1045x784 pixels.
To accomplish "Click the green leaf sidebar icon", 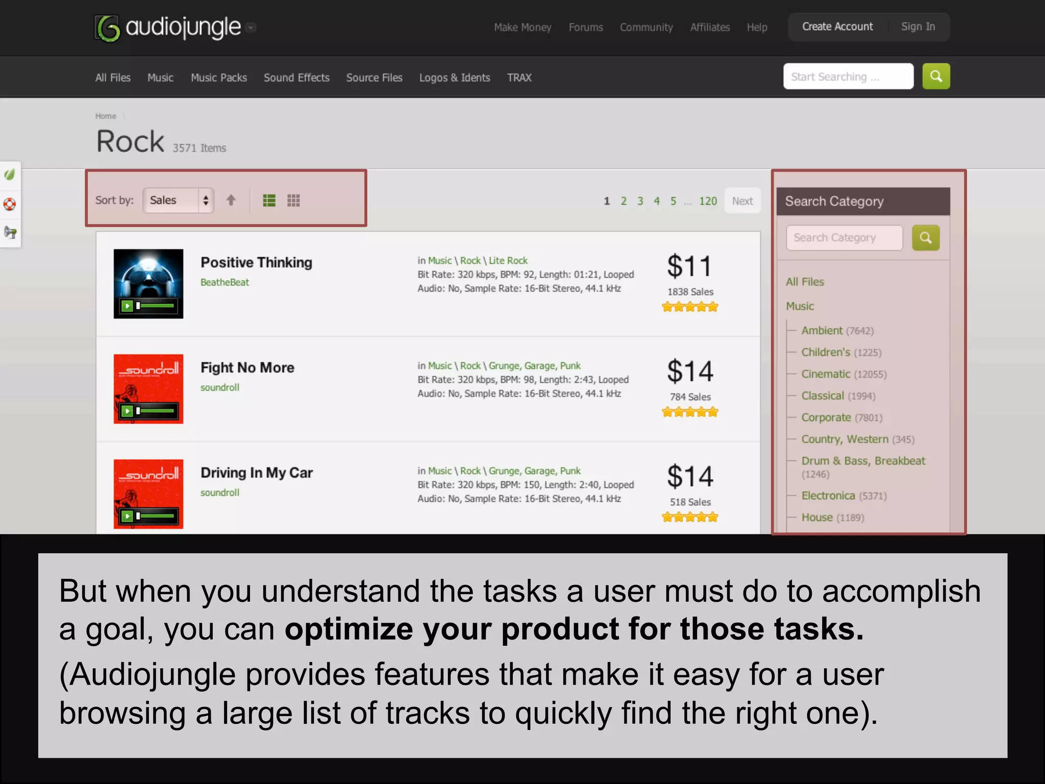I will click(10, 175).
